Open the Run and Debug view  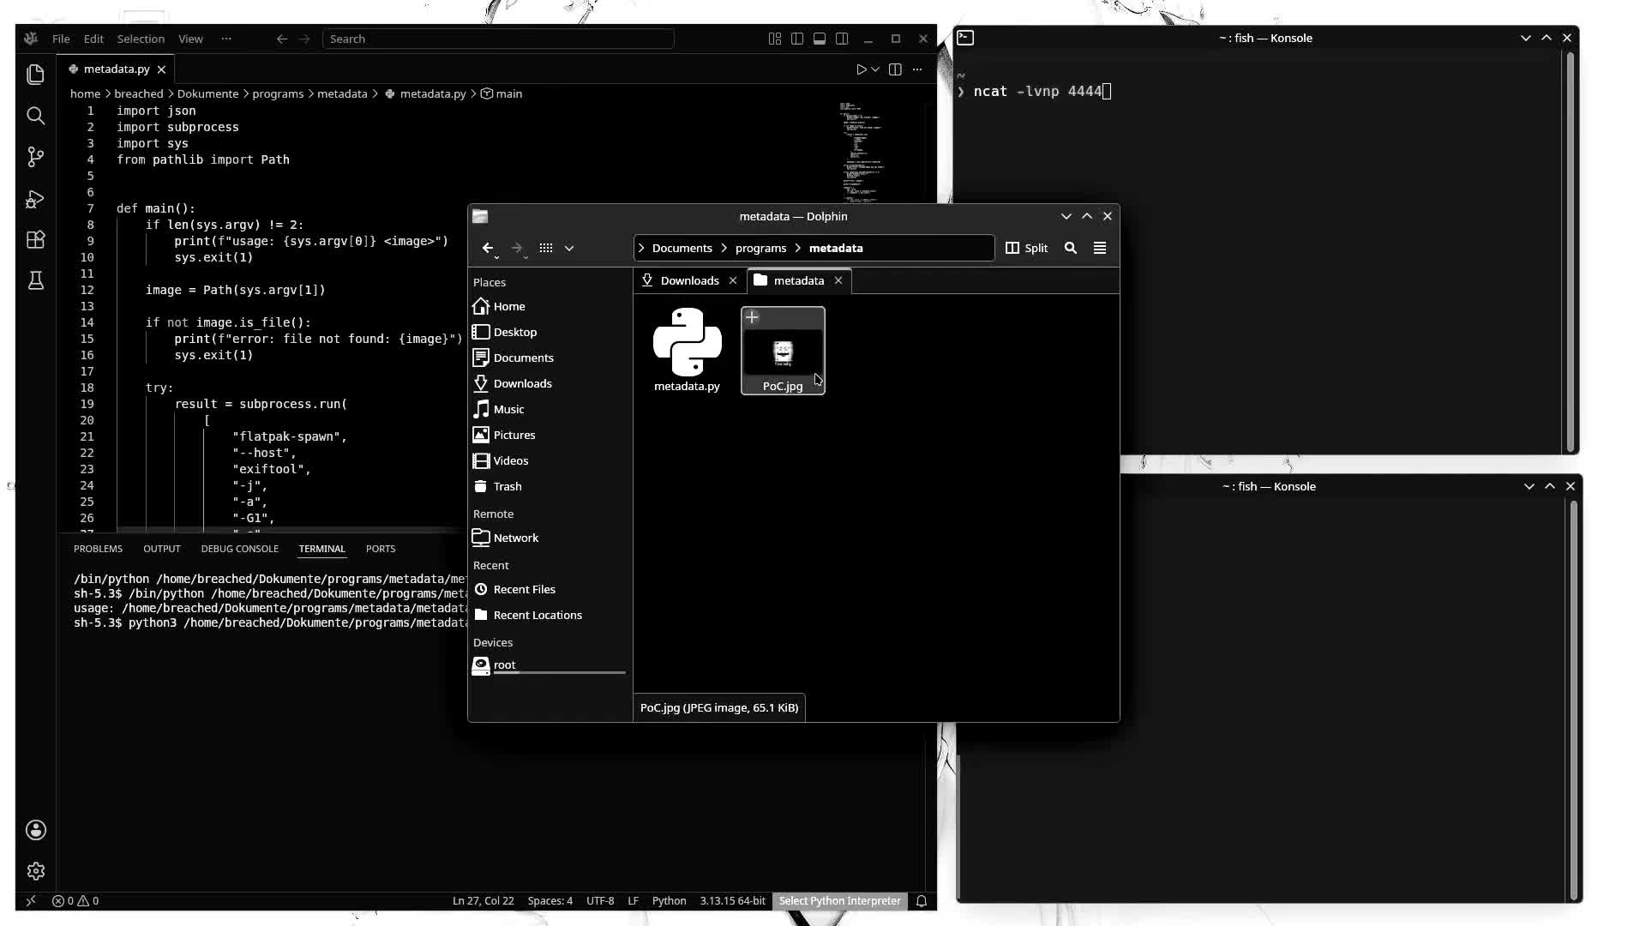[35, 199]
